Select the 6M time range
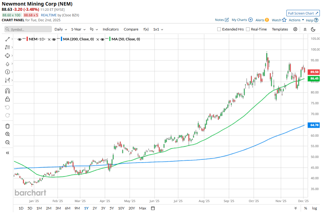The width and height of the screenshot is (322, 215). pos(67,208)
